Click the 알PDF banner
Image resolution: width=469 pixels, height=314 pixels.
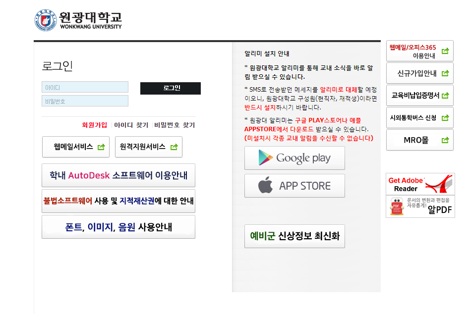pyautogui.click(x=420, y=207)
